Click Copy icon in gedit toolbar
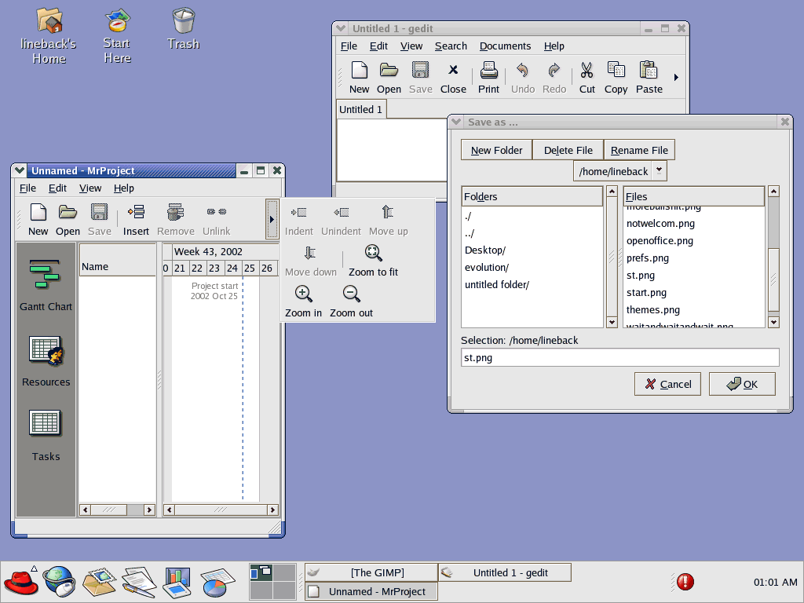 pyautogui.click(x=616, y=70)
